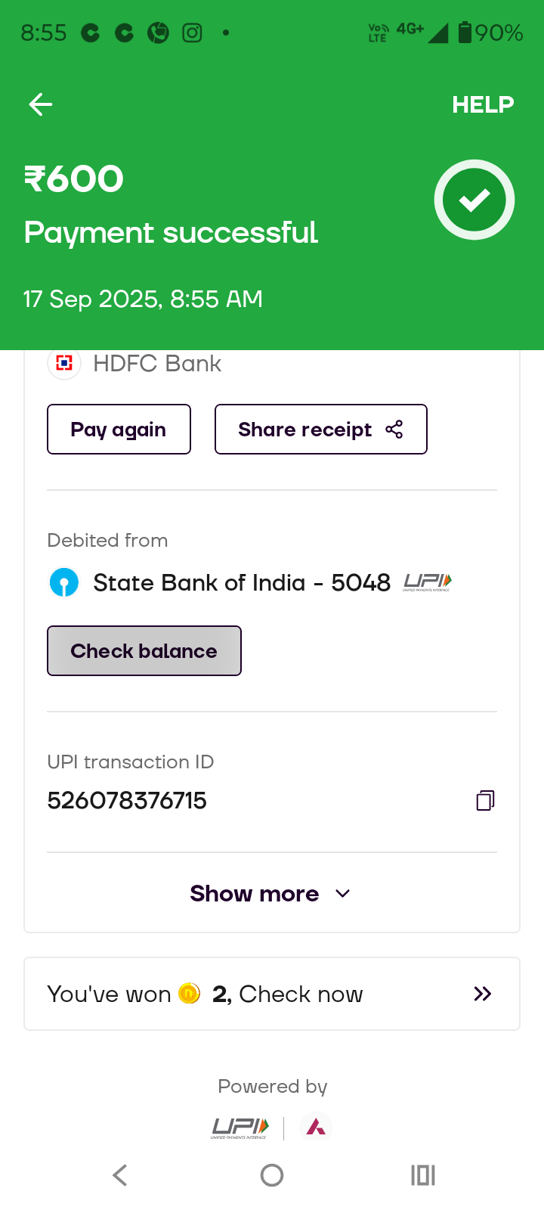This screenshot has height=1210, width=544.
Task: Tap the Axis Bank logo in the footer
Action: (x=316, y=1128)
